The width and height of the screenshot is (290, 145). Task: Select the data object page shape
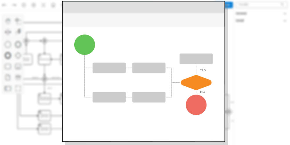pyautogui.click(x=8, y=77)
